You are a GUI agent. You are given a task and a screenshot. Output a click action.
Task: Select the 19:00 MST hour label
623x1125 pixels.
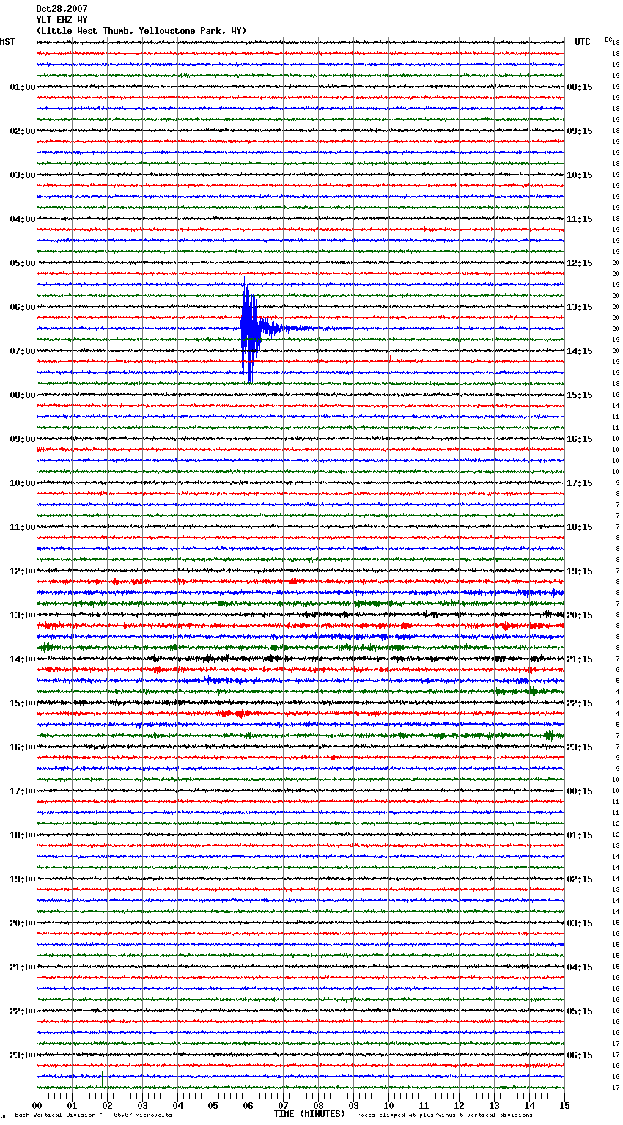pyautogui.click(x=22, y=879)
